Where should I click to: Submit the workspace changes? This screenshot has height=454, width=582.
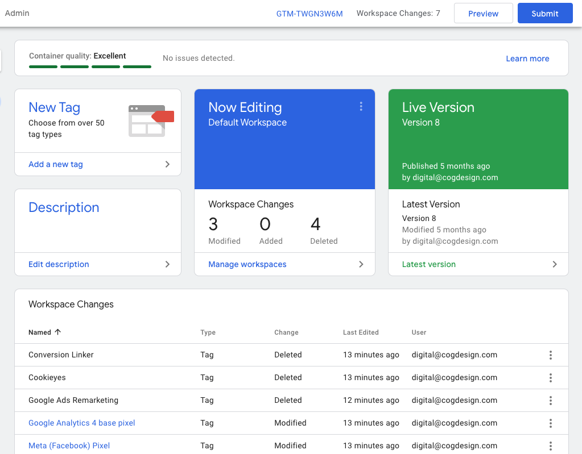[x=545, y=13]
